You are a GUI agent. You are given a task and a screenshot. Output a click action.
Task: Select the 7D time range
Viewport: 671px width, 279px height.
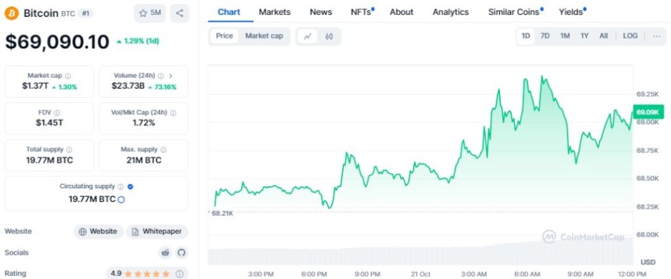coord(545,36)
